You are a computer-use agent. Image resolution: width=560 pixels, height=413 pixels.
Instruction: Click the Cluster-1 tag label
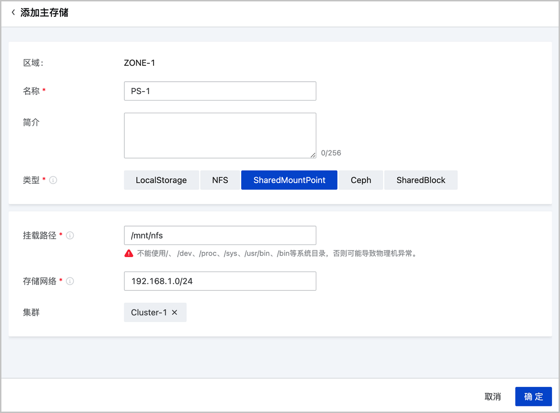click(x=148, y=313)
